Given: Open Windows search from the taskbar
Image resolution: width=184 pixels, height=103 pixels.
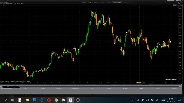Looking at the screenshot, I should click(5, 100).
